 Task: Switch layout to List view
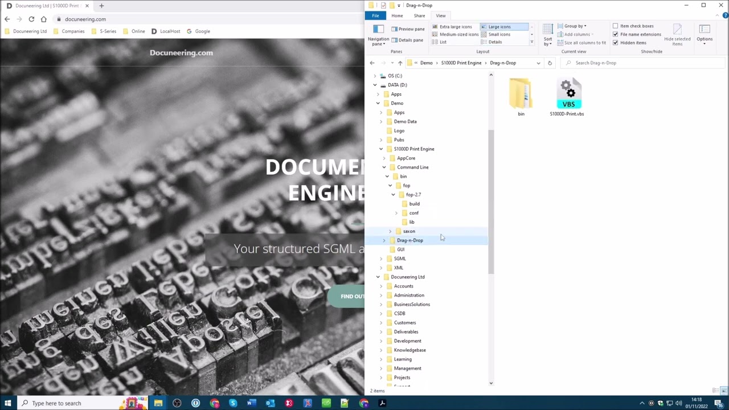(x=439, y=42)
